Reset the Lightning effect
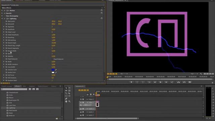This screenshot has height=121, width=215. coord(101,18)
